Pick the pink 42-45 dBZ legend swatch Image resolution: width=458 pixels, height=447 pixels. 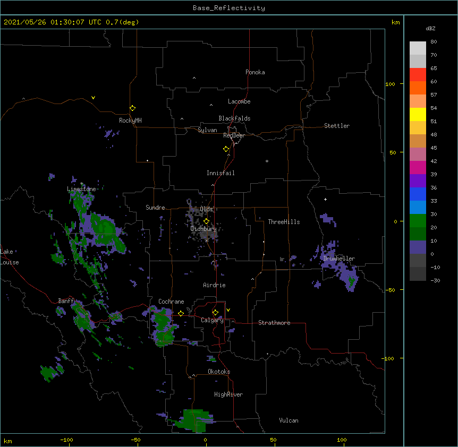(418, 154)
